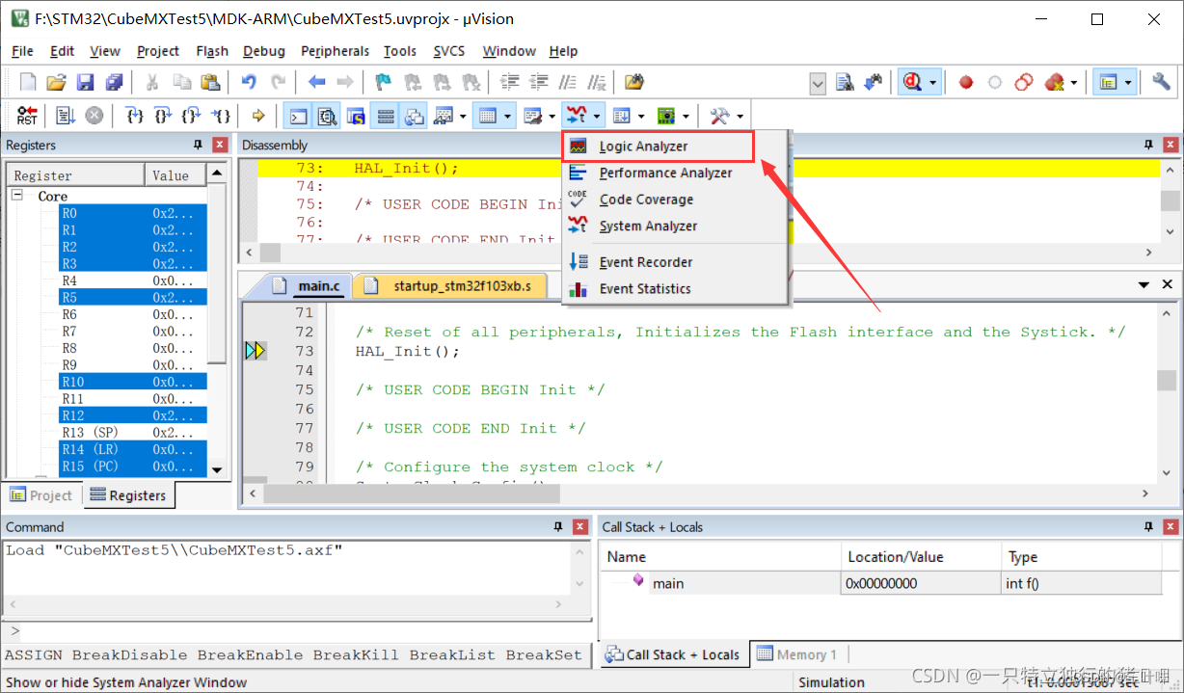Collapse the Core register group
The width and height of the screenshot is (1184, 693).
click(x=17, y=196)
